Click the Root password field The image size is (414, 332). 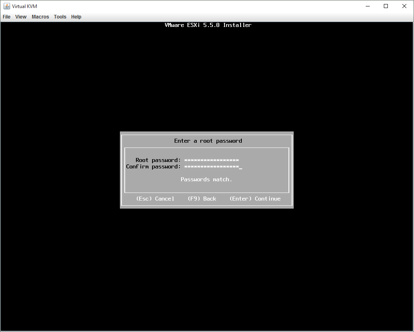tap(212, 160)
